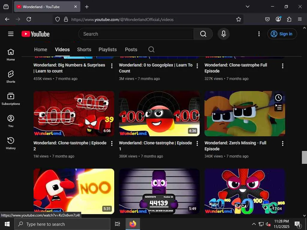Open YouTube settings three-dot menu
307x230 pixels.
[259, 34]
